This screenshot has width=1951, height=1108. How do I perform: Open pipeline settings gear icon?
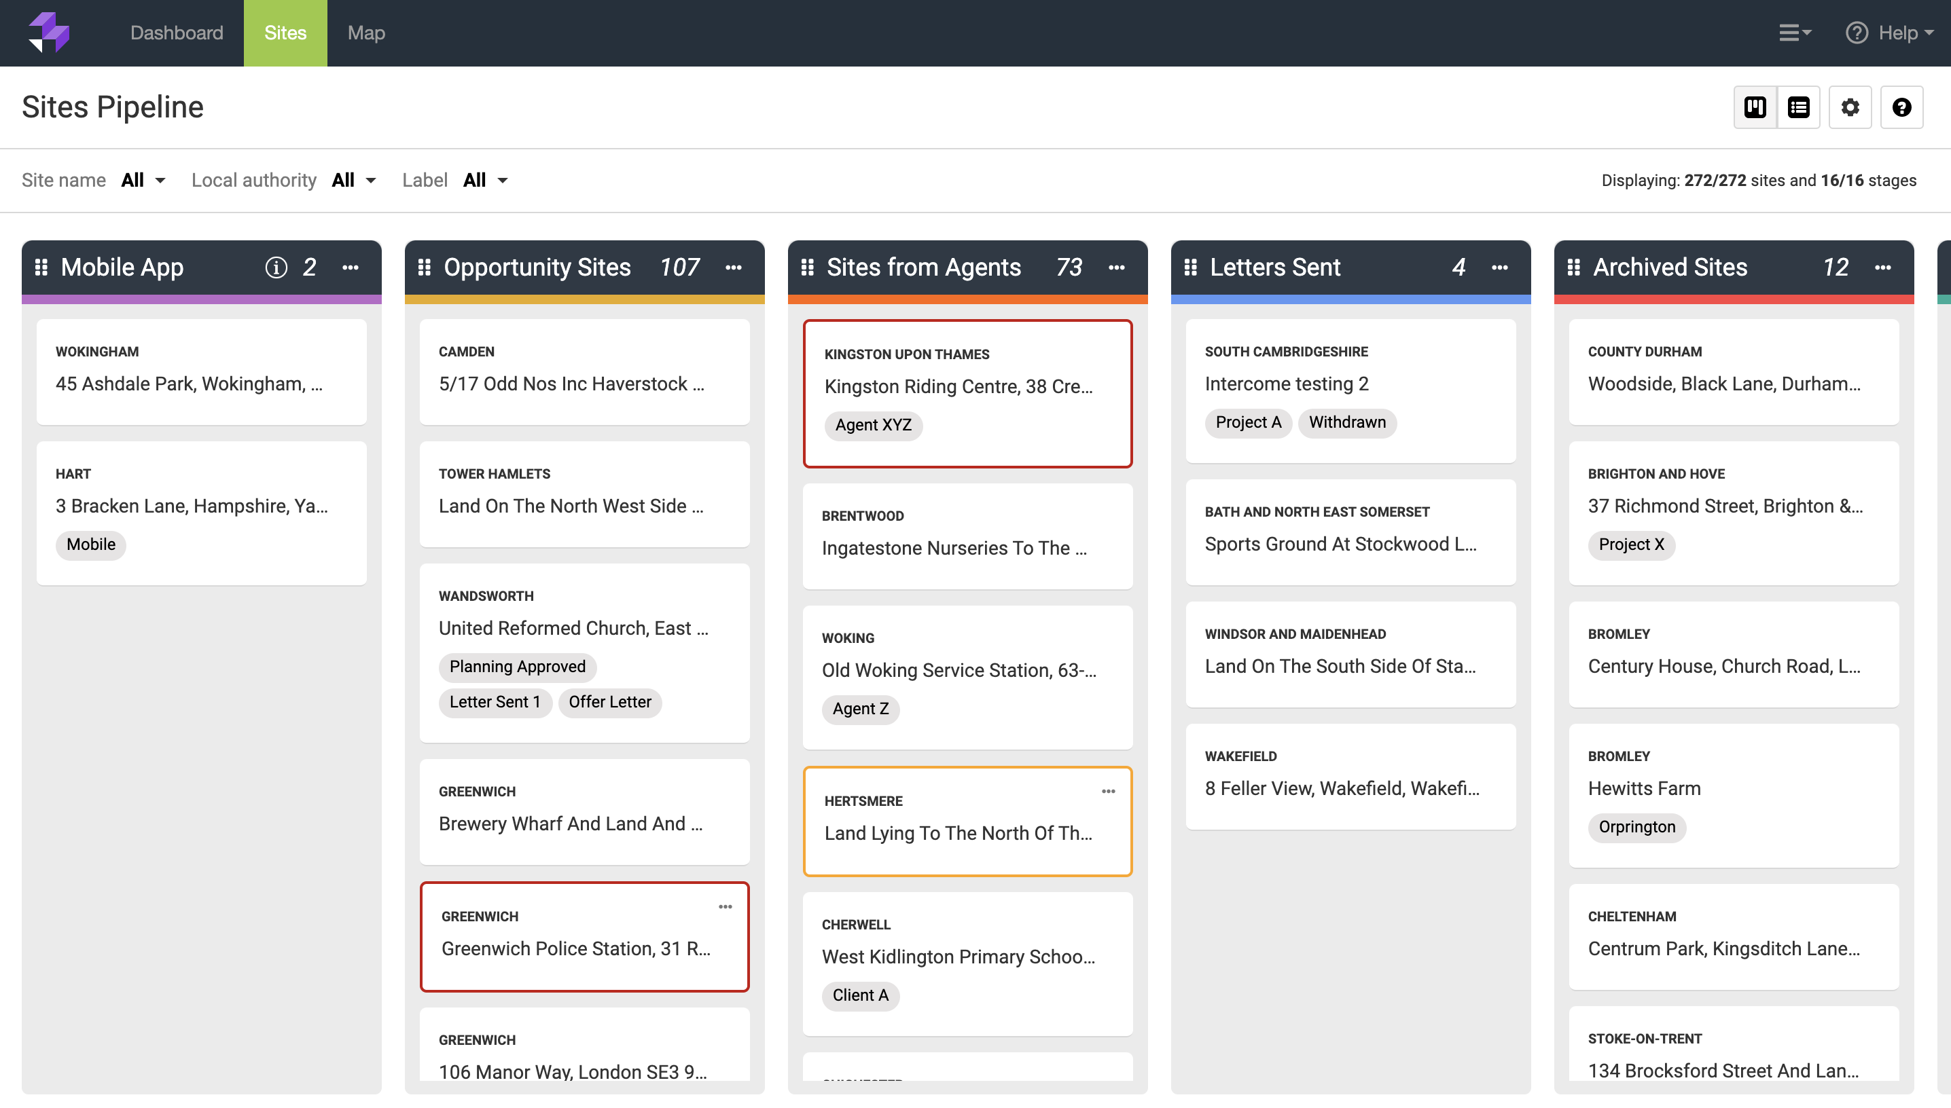point(1850,107)
